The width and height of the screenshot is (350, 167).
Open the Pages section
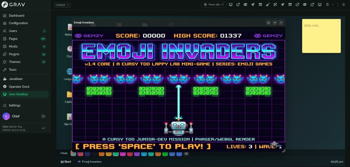[x=25, y=39]
